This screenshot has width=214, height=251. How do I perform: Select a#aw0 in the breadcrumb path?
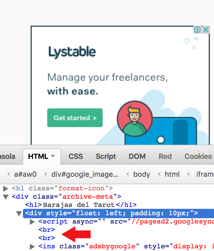(x=25, y=174)
